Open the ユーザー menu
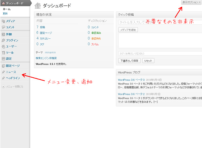 point(11,46)
